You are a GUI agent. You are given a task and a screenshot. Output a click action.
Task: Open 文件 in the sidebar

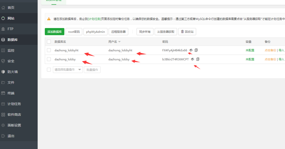(11, 82)
